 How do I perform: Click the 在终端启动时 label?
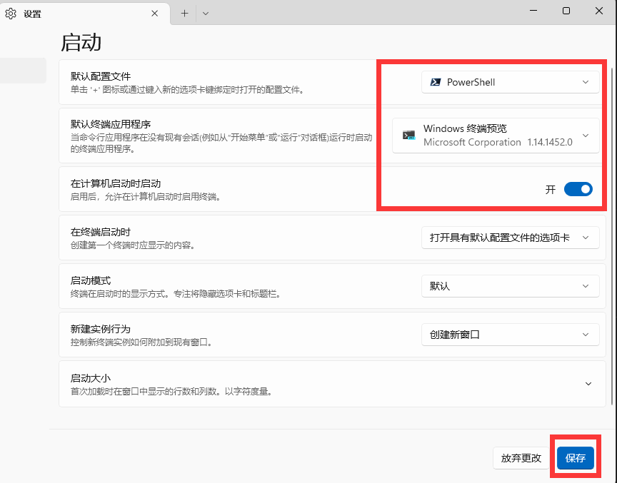[101, 232]
